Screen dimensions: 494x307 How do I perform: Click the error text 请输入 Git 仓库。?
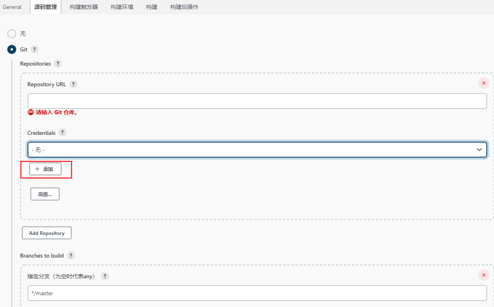click(x=56, y=112)
